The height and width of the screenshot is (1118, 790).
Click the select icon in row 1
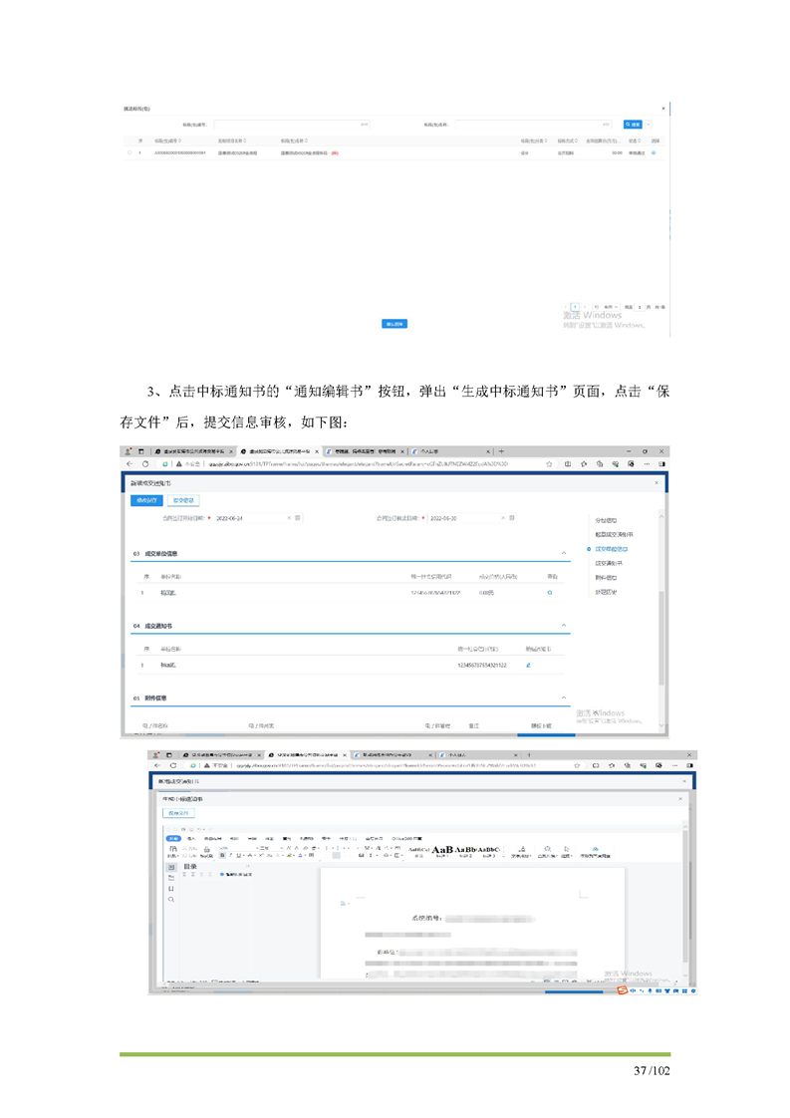[654, 153]
